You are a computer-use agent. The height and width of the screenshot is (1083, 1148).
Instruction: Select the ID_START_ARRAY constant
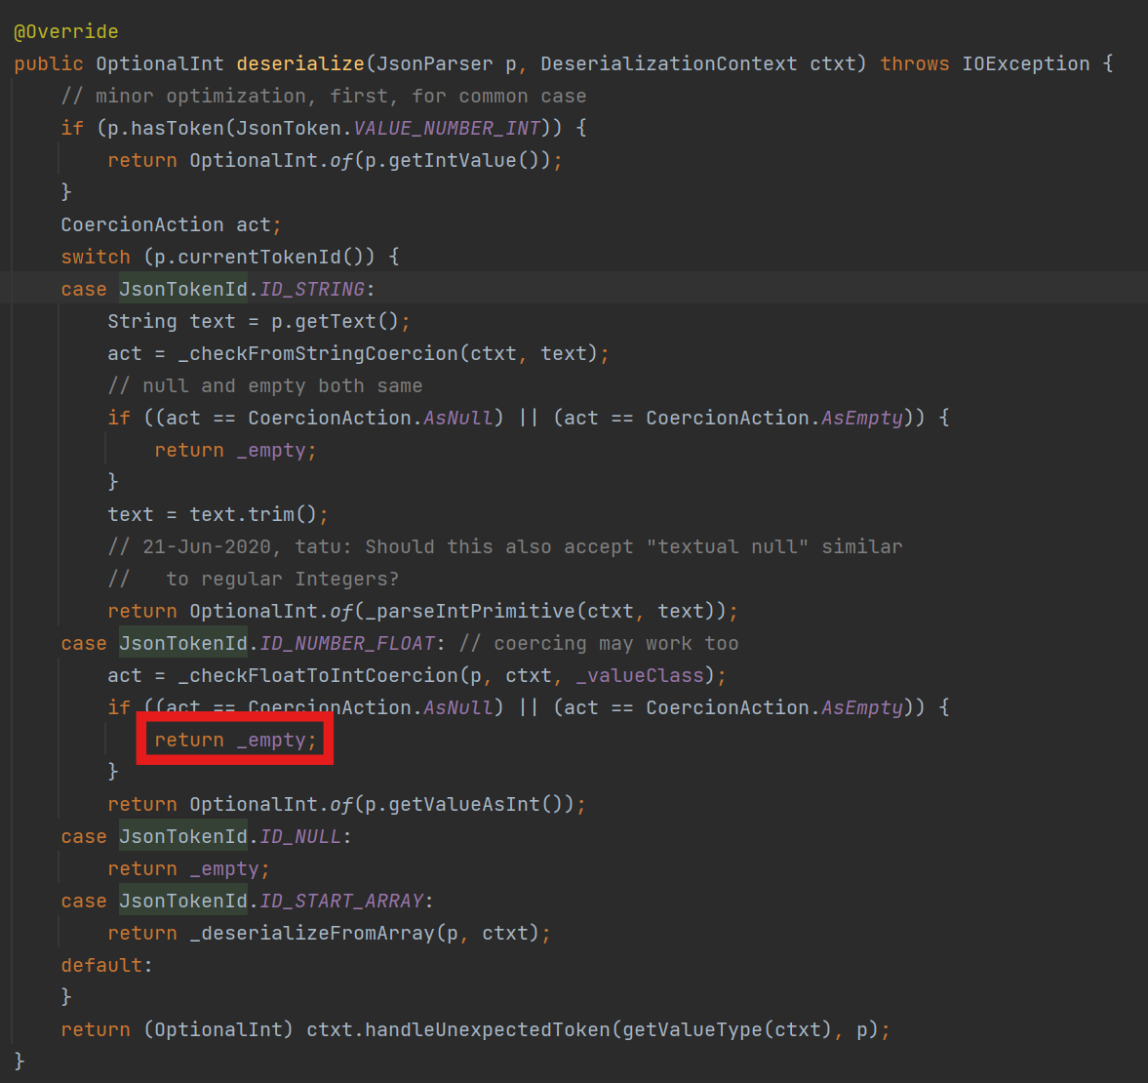pyautogui.click(x=341, y=902)
